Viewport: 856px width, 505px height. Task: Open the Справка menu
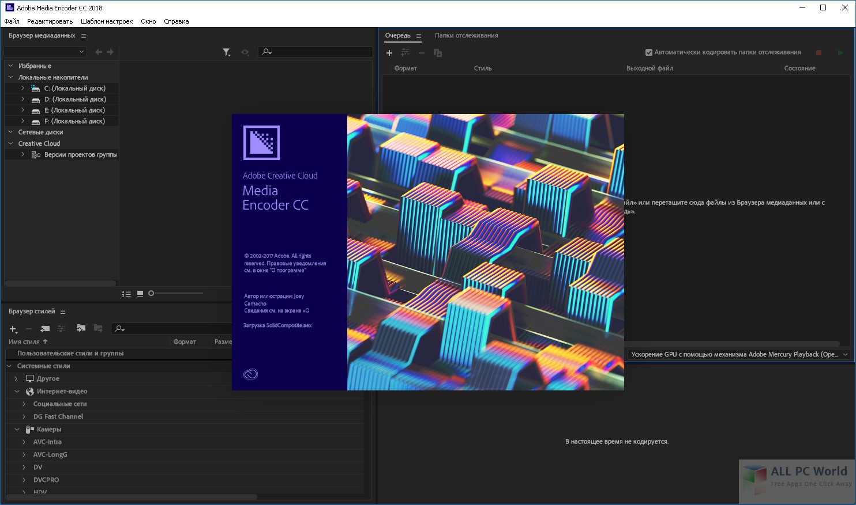[177, 21]
